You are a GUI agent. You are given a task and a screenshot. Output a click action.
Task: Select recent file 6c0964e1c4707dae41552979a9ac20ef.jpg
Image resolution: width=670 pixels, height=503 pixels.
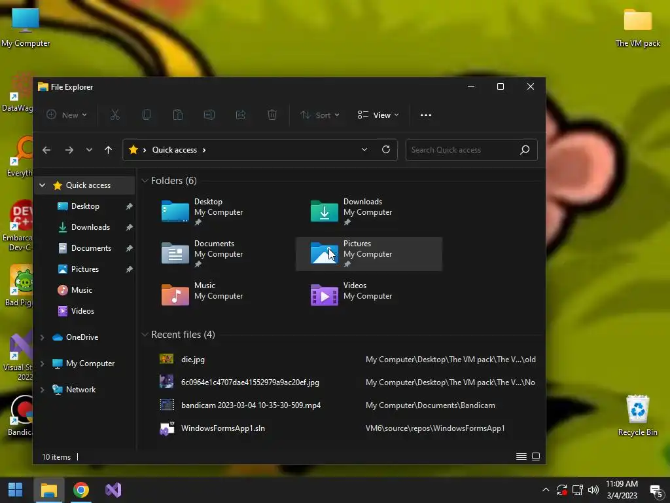click(250, 382)
